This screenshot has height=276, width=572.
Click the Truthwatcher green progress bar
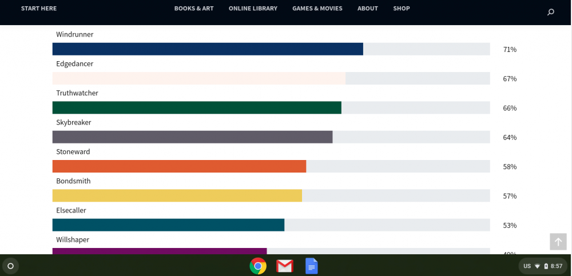(197, 107)
